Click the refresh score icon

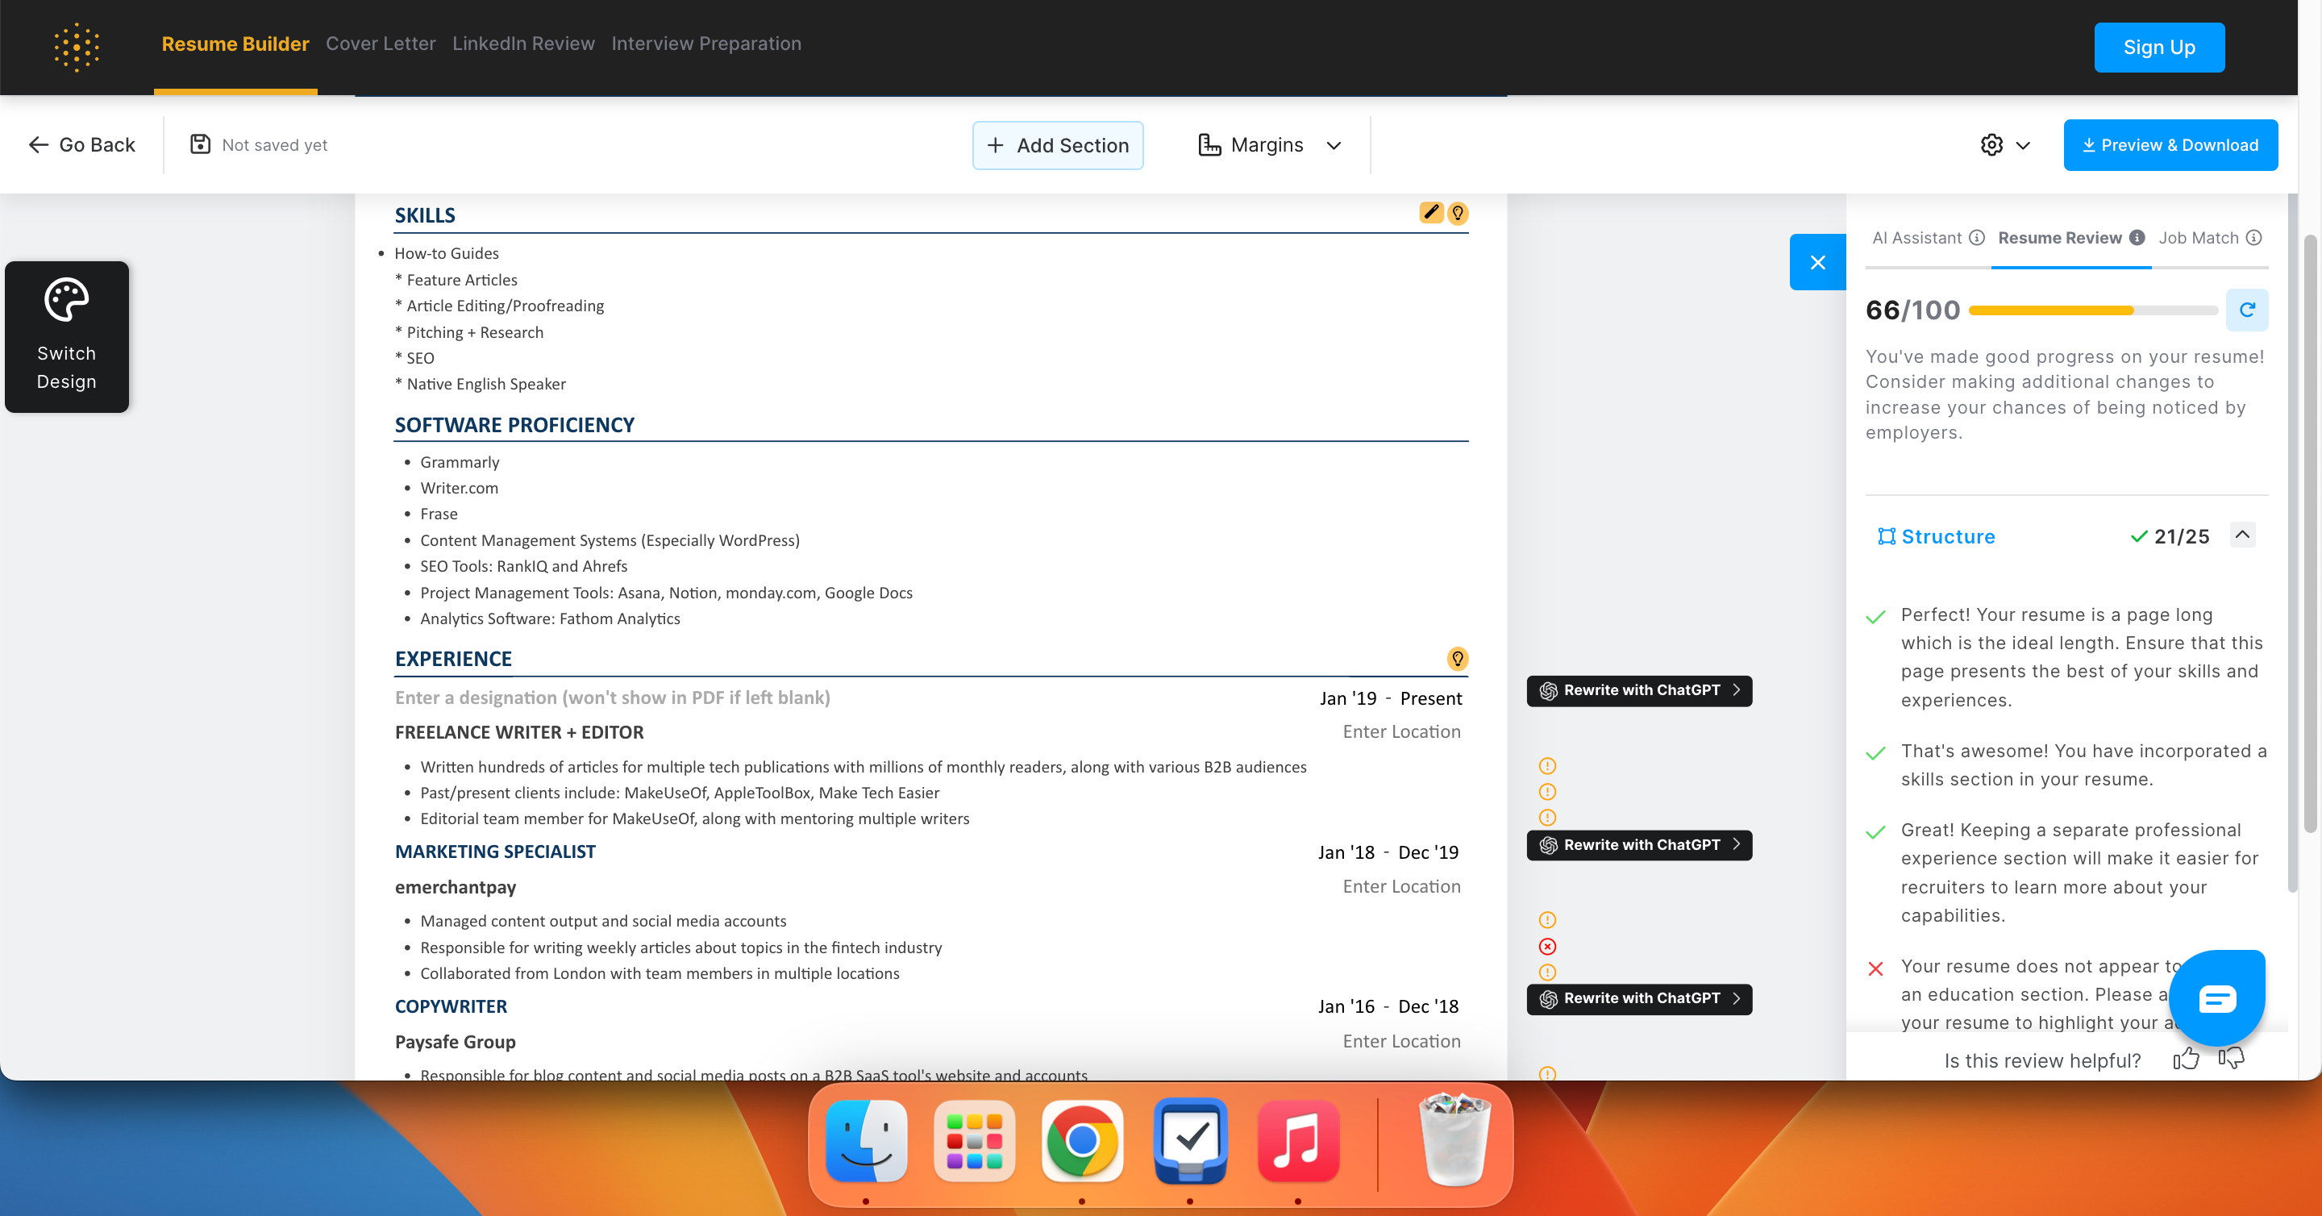(x=2246, y=310)
